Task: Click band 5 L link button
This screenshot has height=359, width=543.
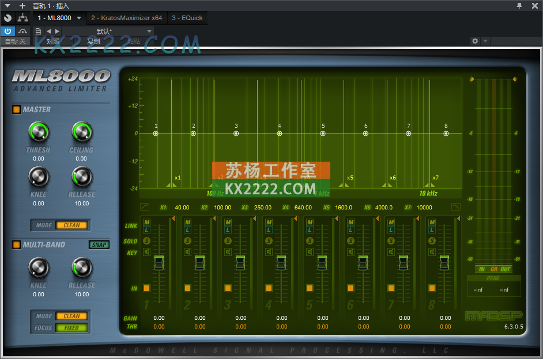Action: click(310, 230)
